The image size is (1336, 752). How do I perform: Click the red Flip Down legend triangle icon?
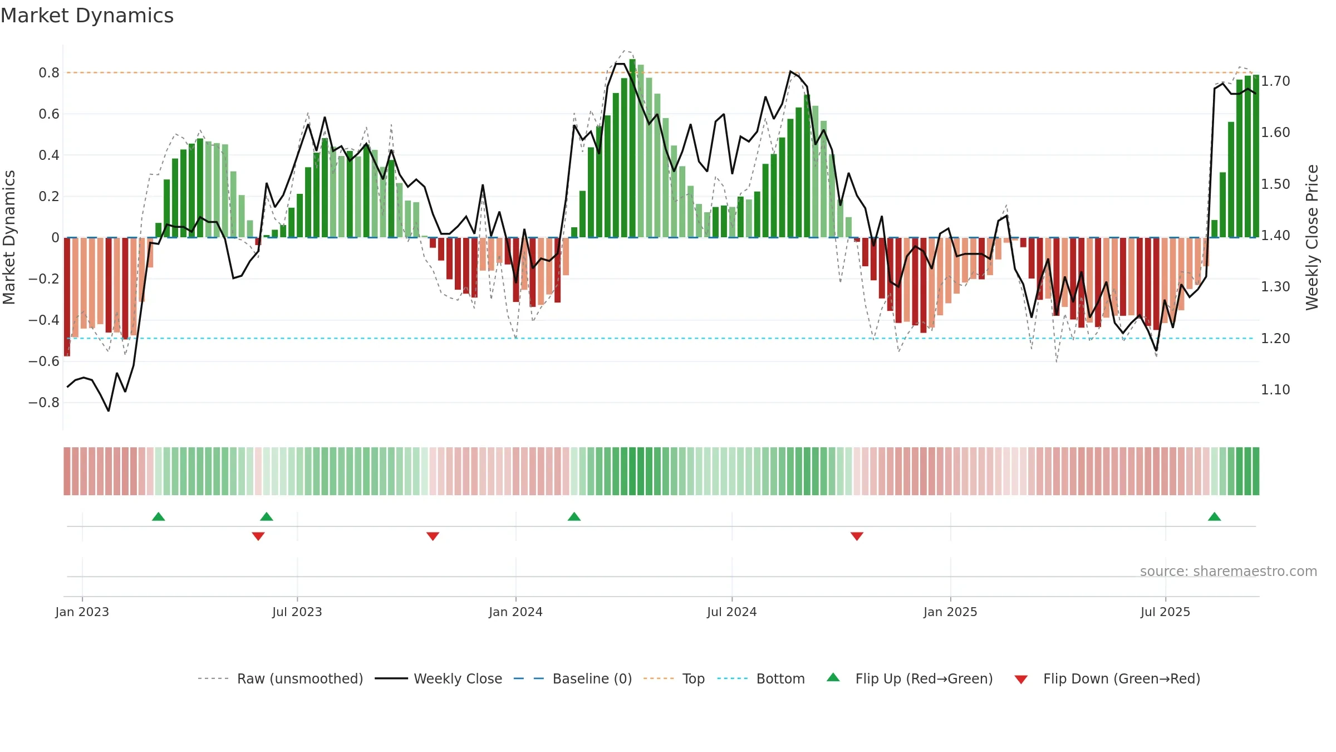[x=1021, y=680]
